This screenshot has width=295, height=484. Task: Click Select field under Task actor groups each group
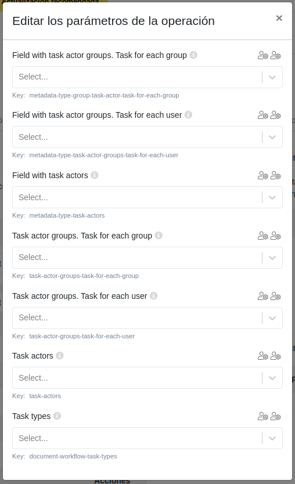[x=147, y=258]
